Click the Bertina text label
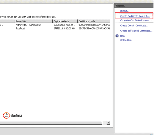The image size is (154, 135). point(16,115)
